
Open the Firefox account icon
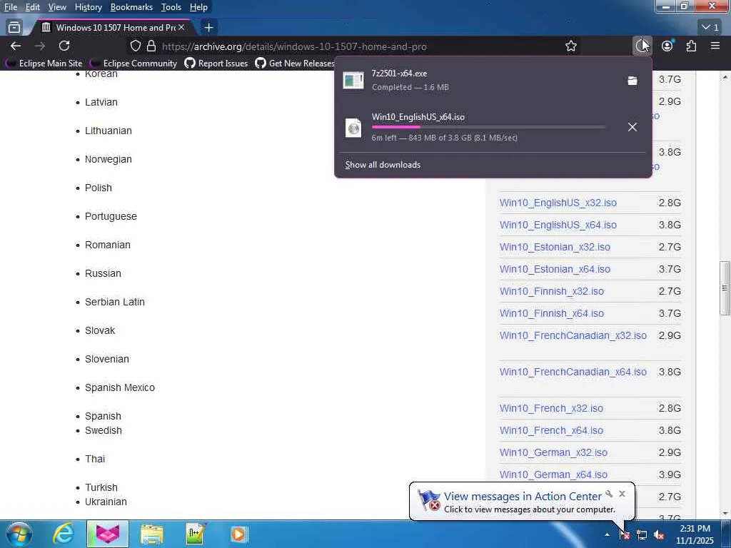pos(667,46)
